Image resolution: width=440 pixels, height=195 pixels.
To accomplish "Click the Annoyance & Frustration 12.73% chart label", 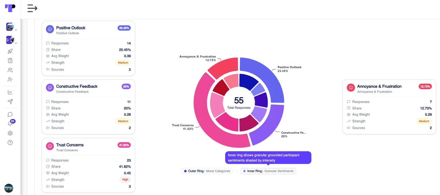I will (x=198, y=58).
